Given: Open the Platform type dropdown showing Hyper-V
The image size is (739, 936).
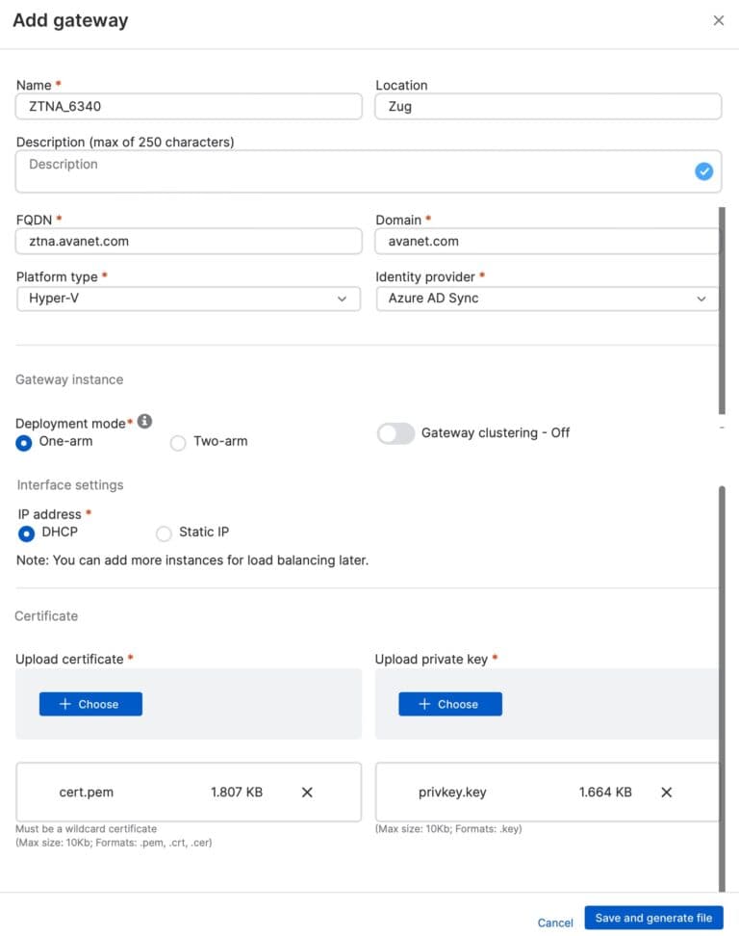Looking at the screenshot, I should point(189,299).
